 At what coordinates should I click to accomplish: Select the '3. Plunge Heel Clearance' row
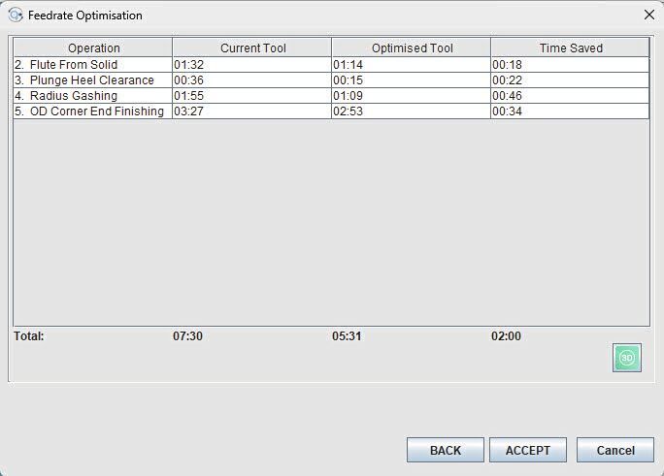pos(331,80)
